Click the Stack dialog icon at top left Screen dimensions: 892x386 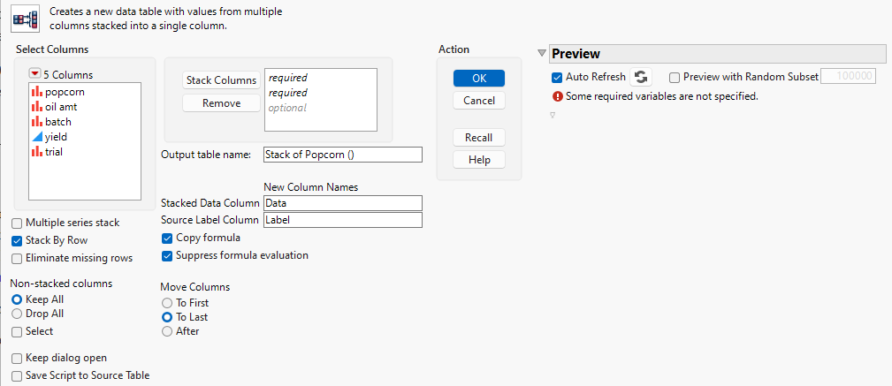point(25,19)
